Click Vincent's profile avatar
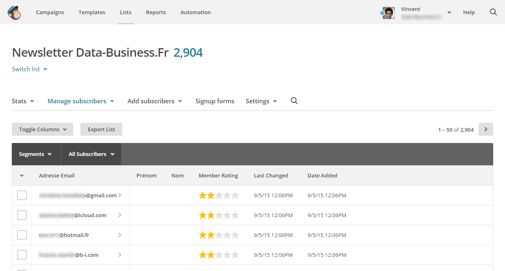The width and height of the screenshot is (505, 271). point(388,13)
